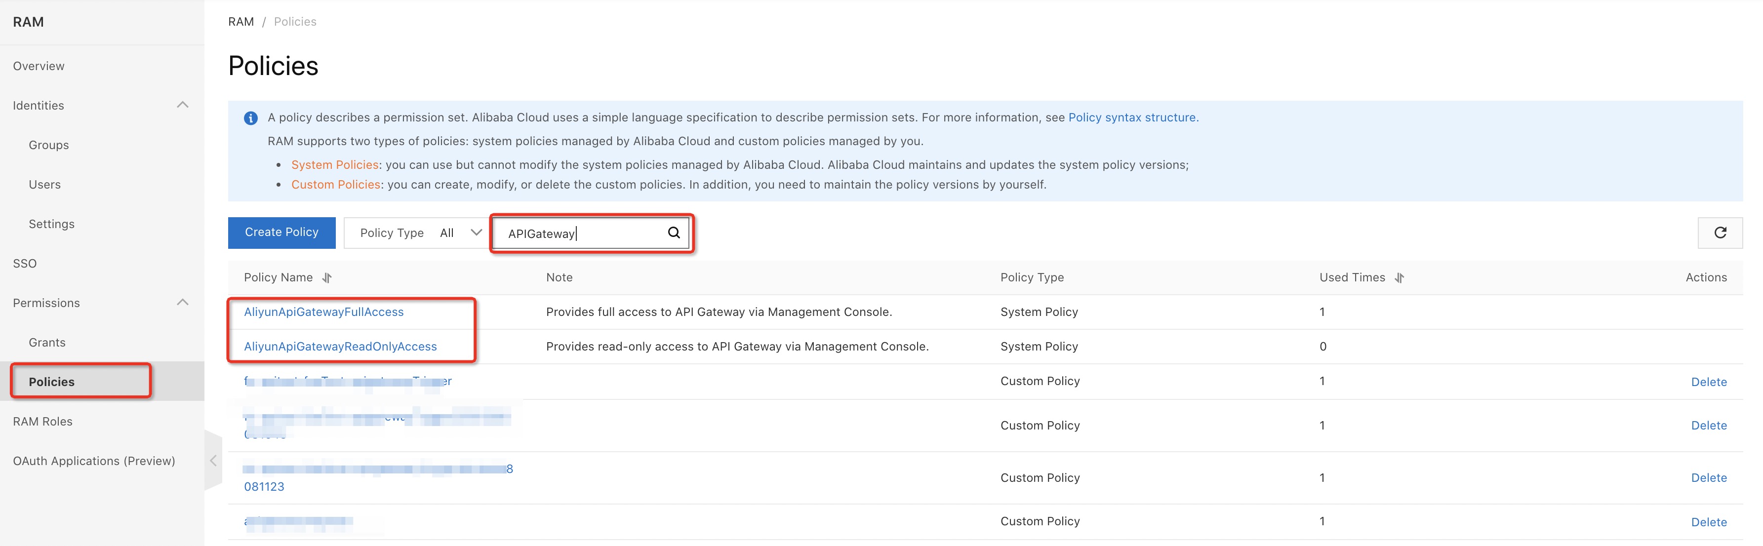Click the Policy Name column header
Viewport: 1763px width, 546px height.
(x=278, y=278)
